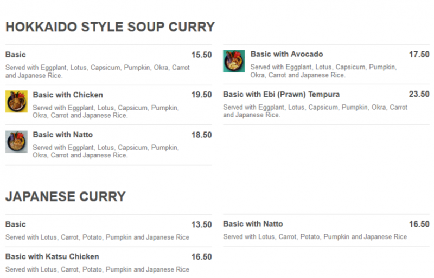Screen dimensions: 434x278
Task: Select Basic with Chicken item title
Action: point(68,95)
